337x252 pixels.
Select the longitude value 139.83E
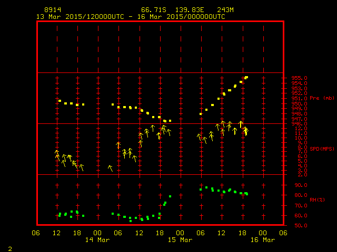(190, 10)
